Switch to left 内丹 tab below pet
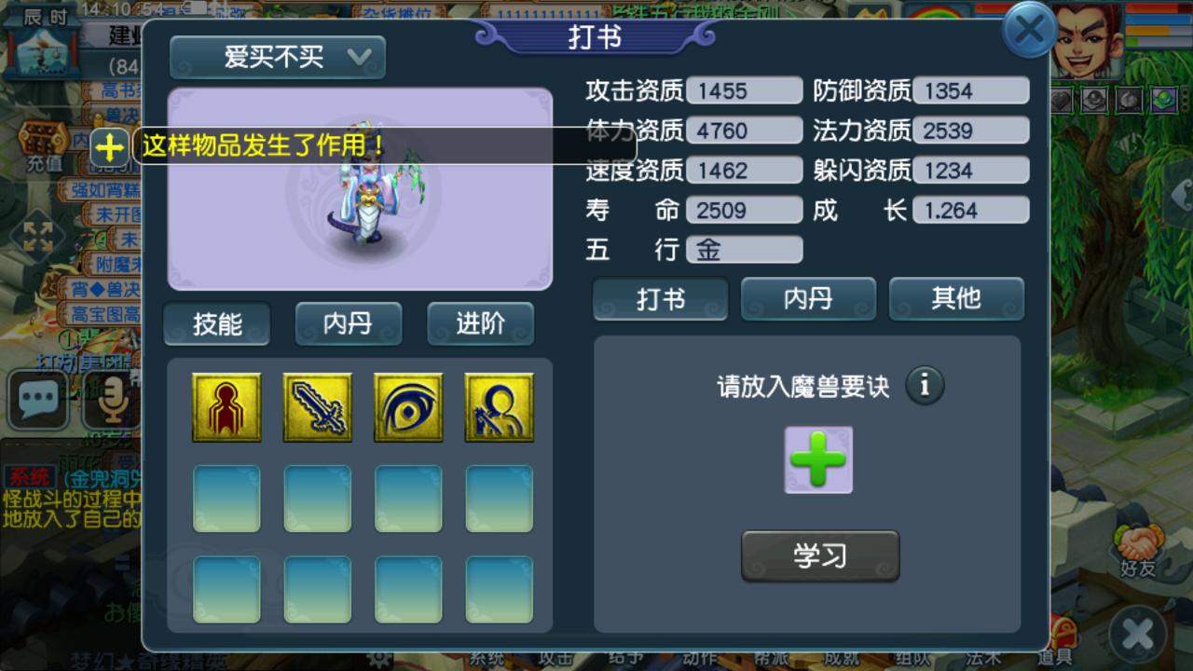Screen dimensions: 1193x671 [349, 323]
